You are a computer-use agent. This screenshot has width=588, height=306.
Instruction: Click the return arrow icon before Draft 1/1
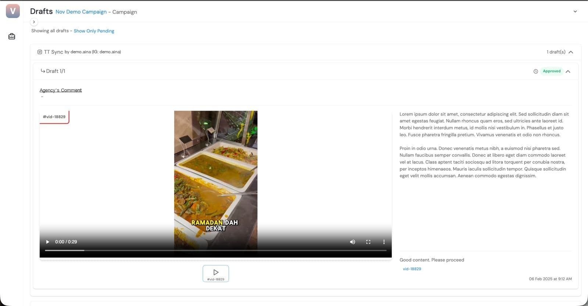(43, 71)
